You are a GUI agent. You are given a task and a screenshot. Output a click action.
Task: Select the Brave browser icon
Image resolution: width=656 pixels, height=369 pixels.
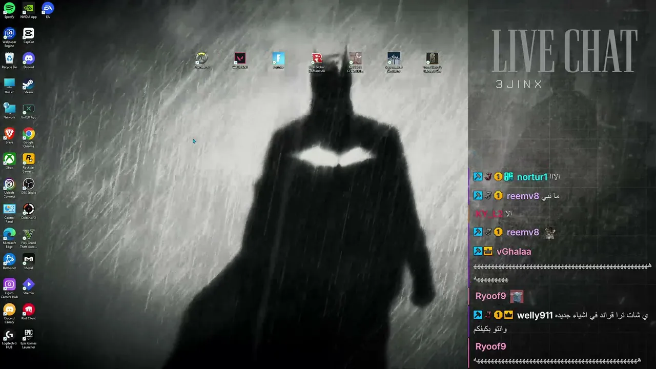9,136
